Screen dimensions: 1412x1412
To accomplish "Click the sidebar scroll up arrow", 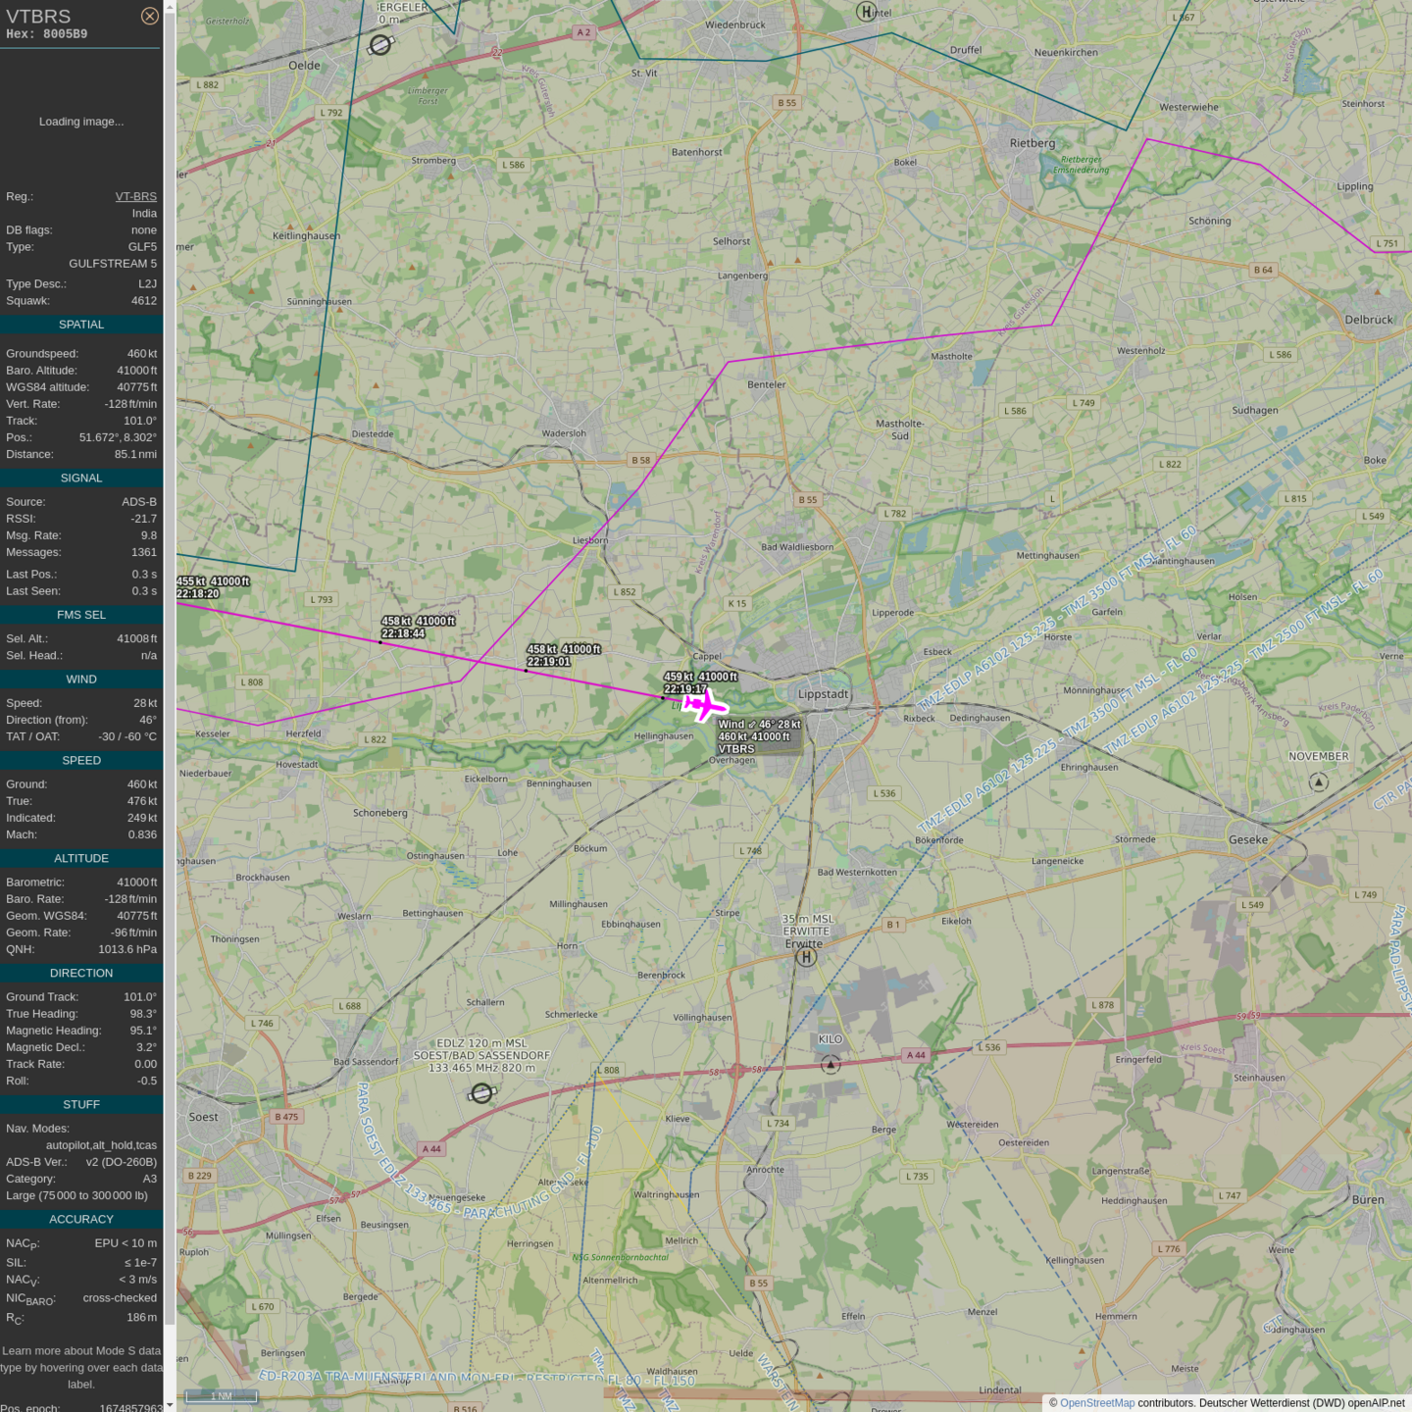I will (170, 6).
